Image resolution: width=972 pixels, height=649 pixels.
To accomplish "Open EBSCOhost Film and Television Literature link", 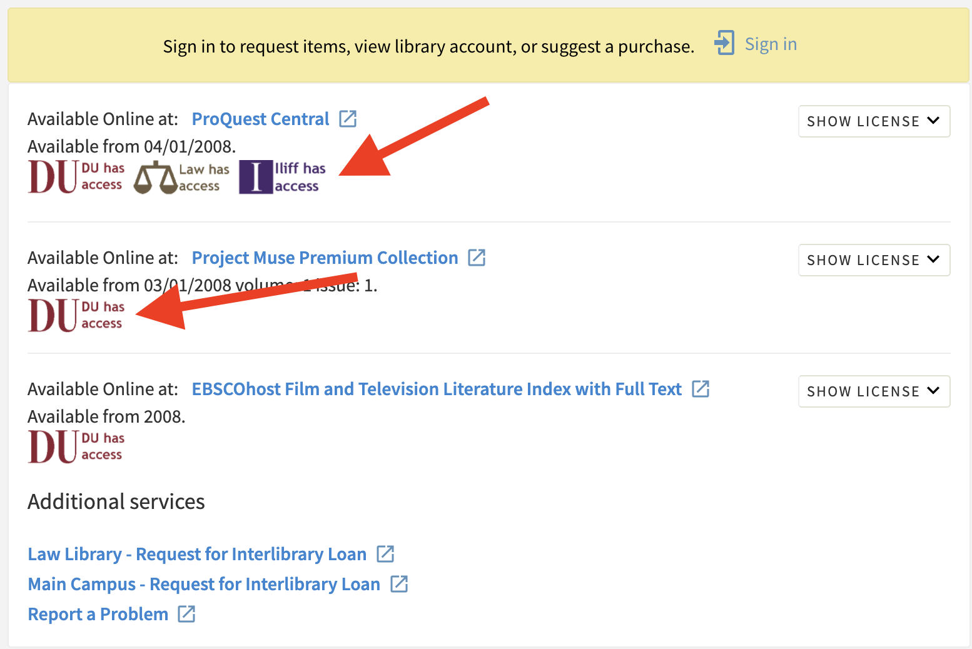I will (x=436, y=389).
